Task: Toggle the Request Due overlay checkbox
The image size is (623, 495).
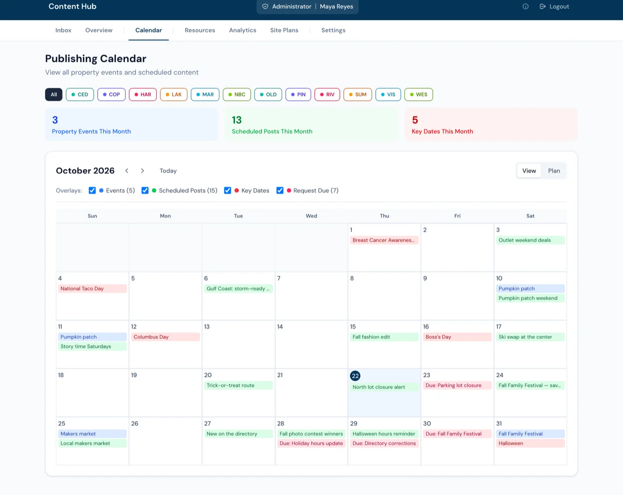Action: 280,191
